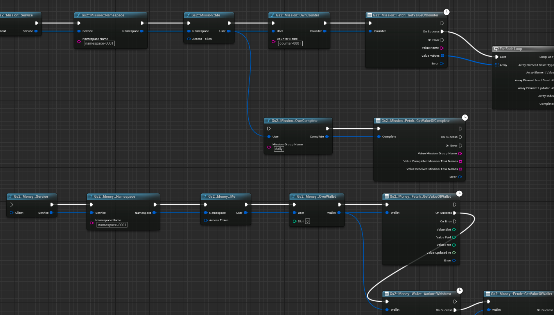Edit Slot value field in OwnWallet node
Image resolution: width=554 pixels, height=315 pixels.
(308, 221)
